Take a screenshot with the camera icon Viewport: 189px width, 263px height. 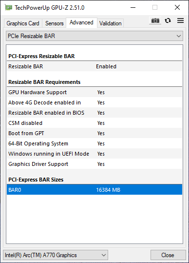coord(155,20)
